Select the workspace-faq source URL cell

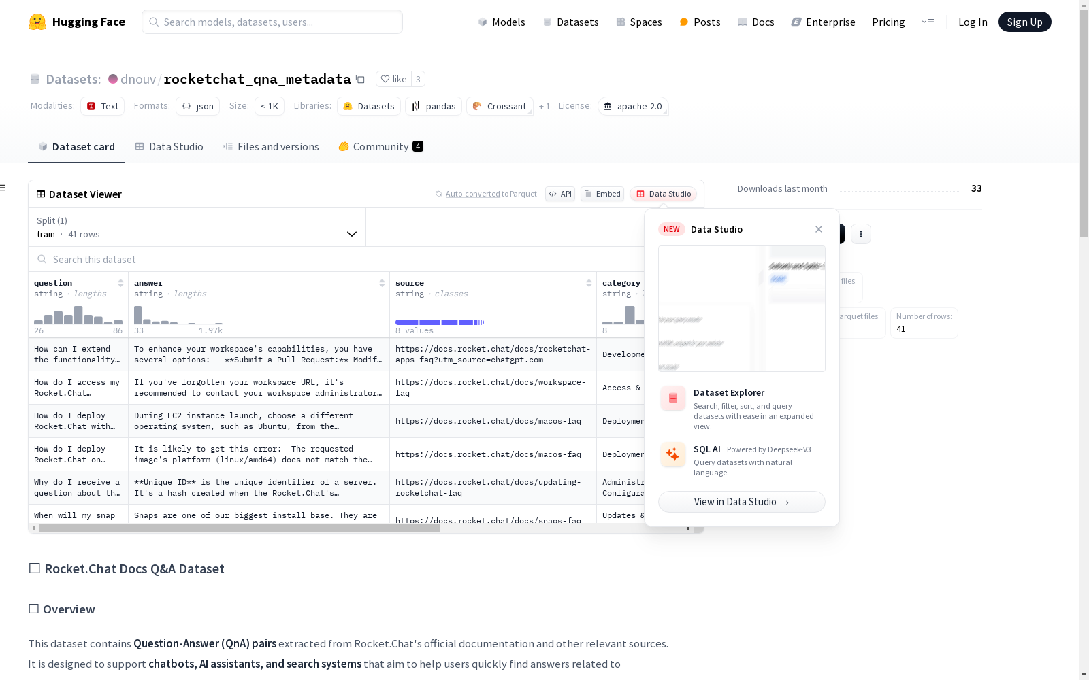(493, 388)
